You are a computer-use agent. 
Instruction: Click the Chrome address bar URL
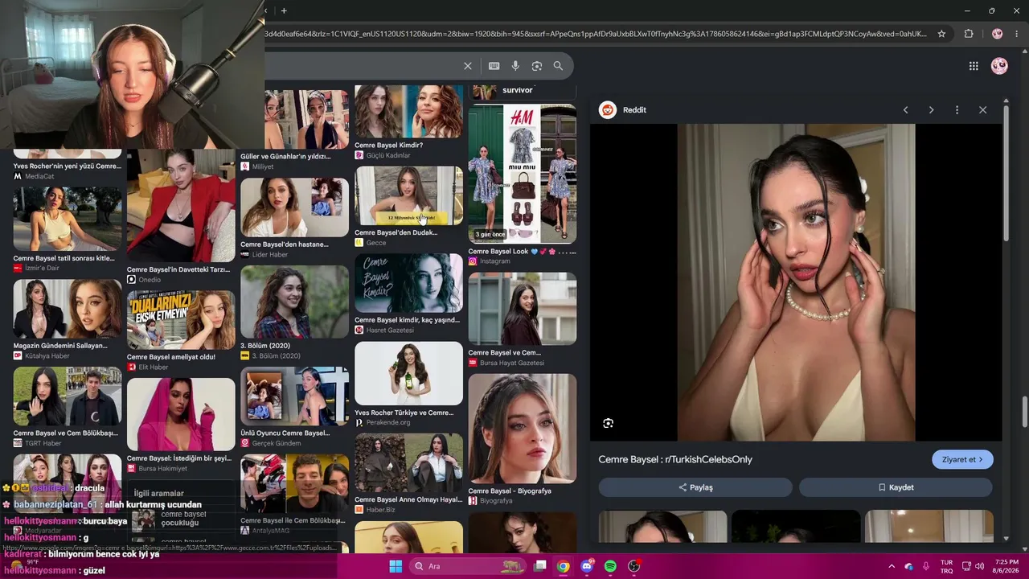[595, 34]
